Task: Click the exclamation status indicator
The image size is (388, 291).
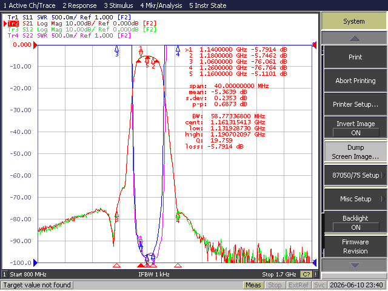Action: point(315,275)
